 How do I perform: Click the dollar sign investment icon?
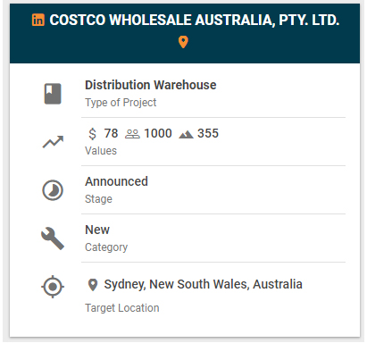(x=93, y=134)
